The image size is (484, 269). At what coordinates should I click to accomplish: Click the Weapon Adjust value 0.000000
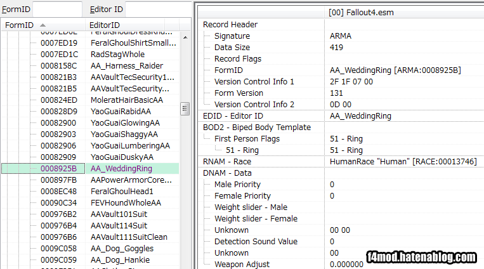pyautogui.click(x=346, y=265)
